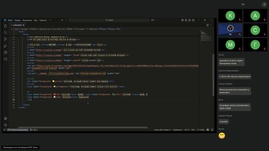Image resolution: width=269 pixels, height=151 pixels.
Task: Click the editor horizontal scrollbar
Action: click(x=83, y=128)
